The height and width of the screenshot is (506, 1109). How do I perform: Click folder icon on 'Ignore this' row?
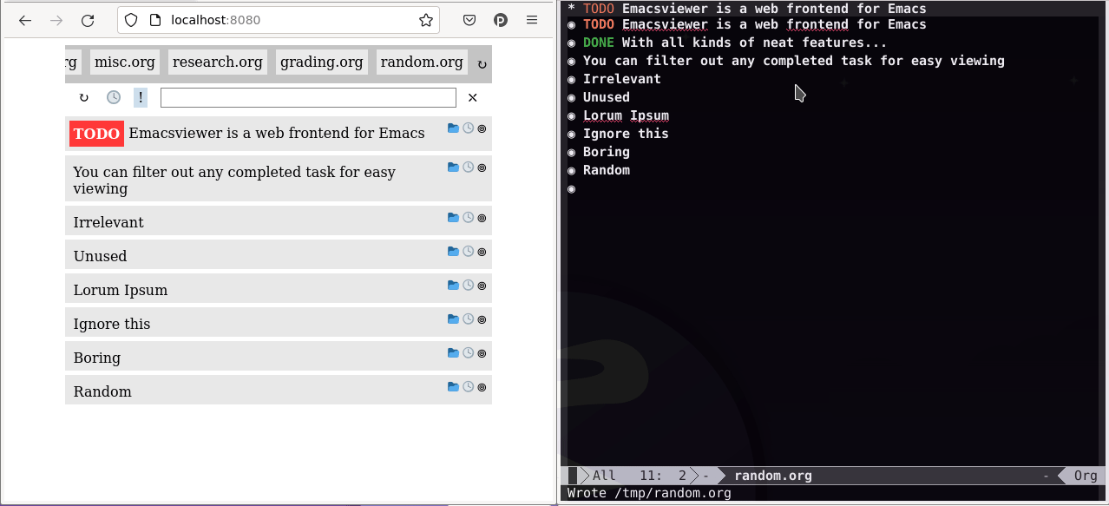tap(453, 319)
